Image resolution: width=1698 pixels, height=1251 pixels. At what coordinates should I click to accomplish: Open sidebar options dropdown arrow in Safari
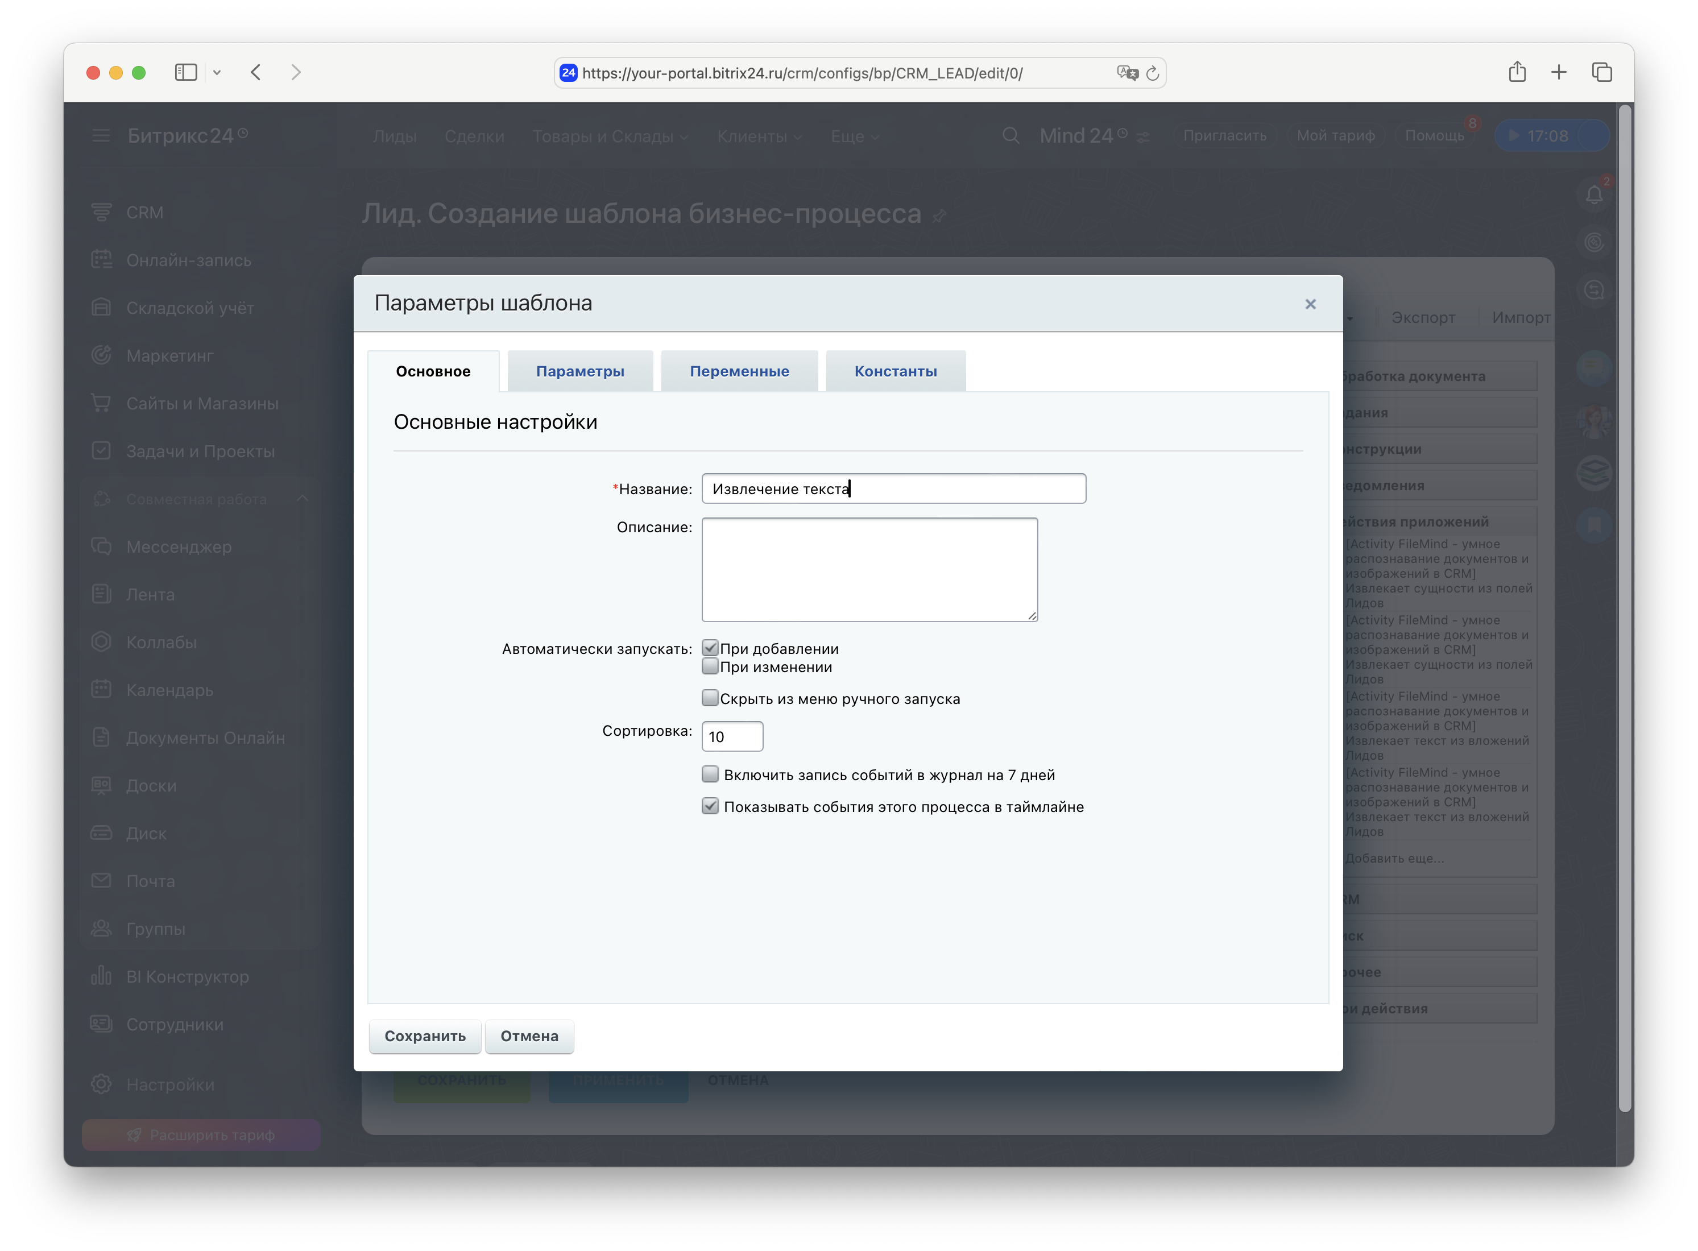(x=217, y=73)
